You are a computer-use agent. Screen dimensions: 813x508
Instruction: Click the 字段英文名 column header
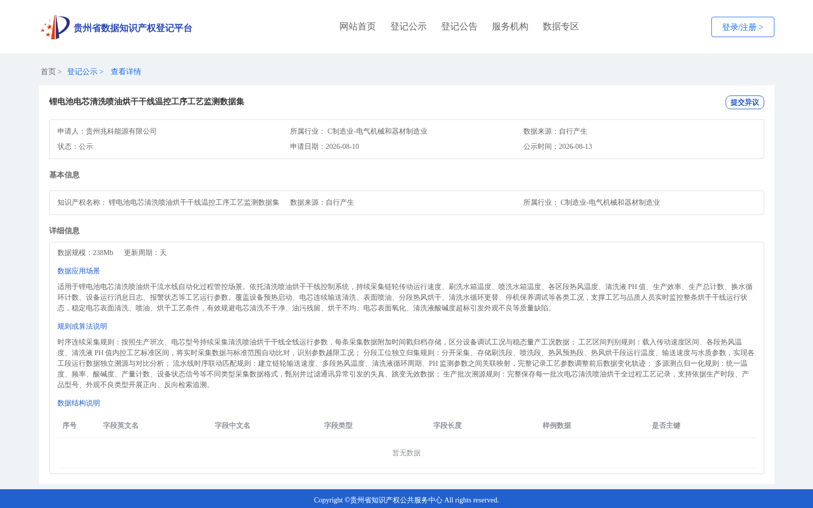(121, 425)
